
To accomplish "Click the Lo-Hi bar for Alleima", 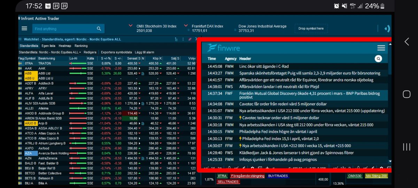I will click(x=78, y=108).
